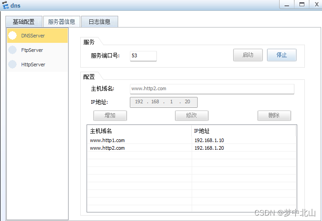Click the dns app icon in title bar
The image size is (322, 221).
[x=5, y=5]
